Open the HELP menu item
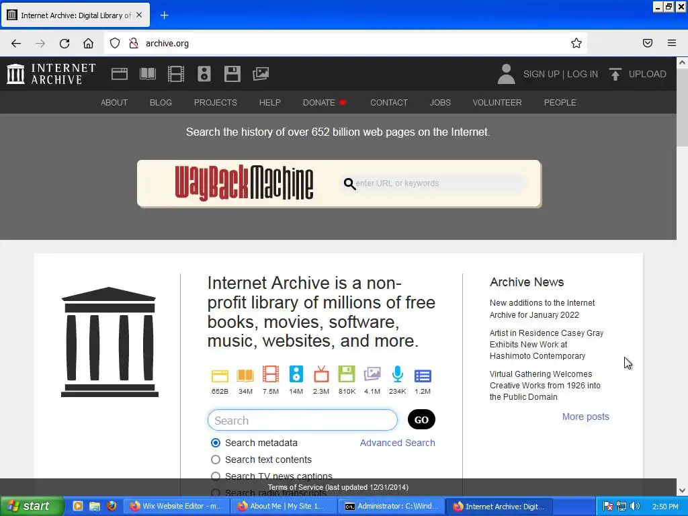Image resolution: width=688 pixels, height=516 pixels. (x=270, y=102)
